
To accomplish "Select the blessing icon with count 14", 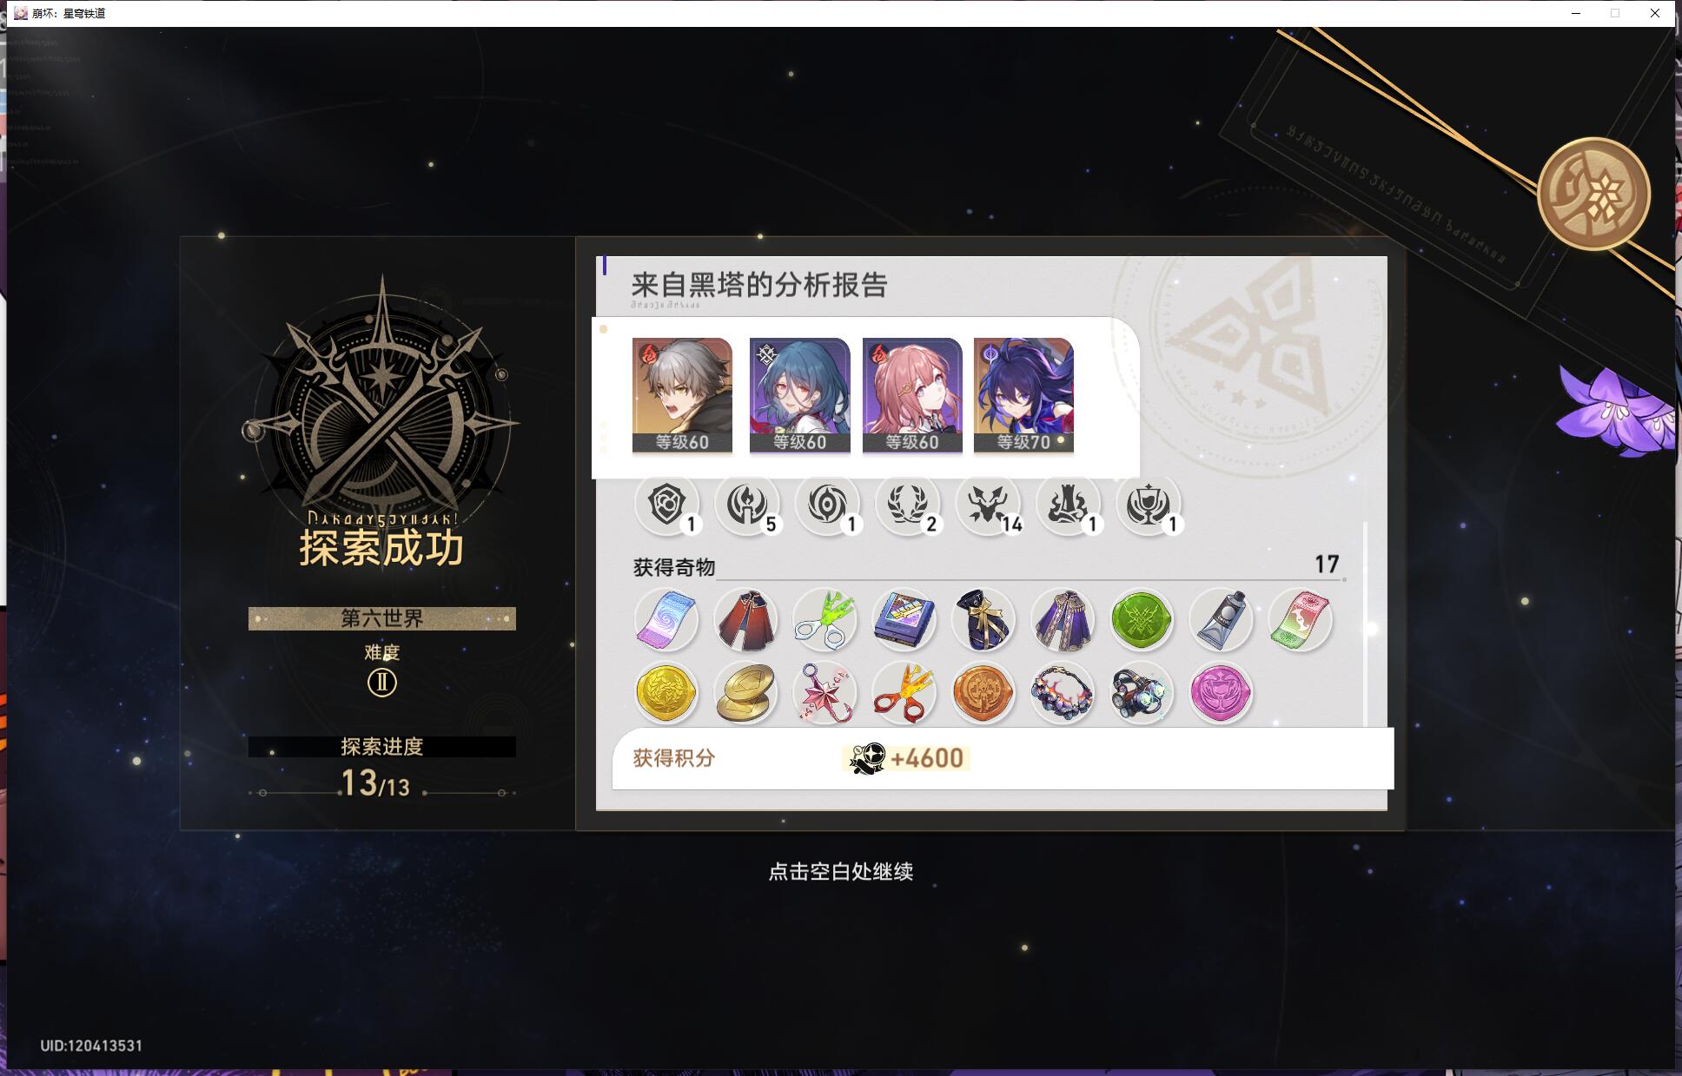I will [988, 505].
